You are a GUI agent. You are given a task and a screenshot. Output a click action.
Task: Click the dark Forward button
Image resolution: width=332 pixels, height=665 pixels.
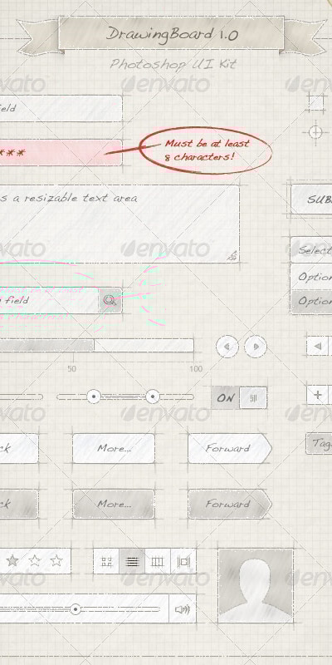(230, 504)
